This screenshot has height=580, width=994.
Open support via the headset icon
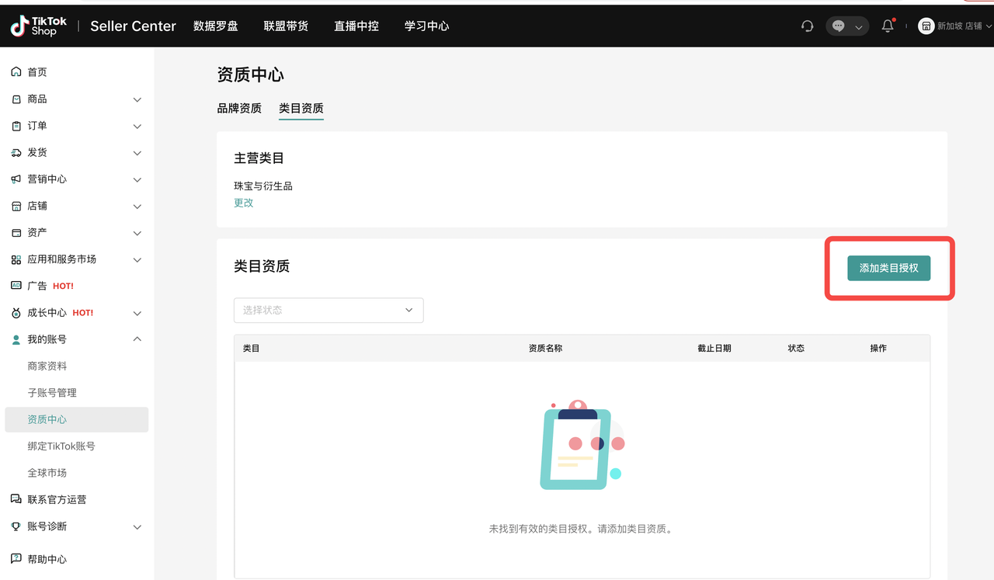[x=807, y=26]
